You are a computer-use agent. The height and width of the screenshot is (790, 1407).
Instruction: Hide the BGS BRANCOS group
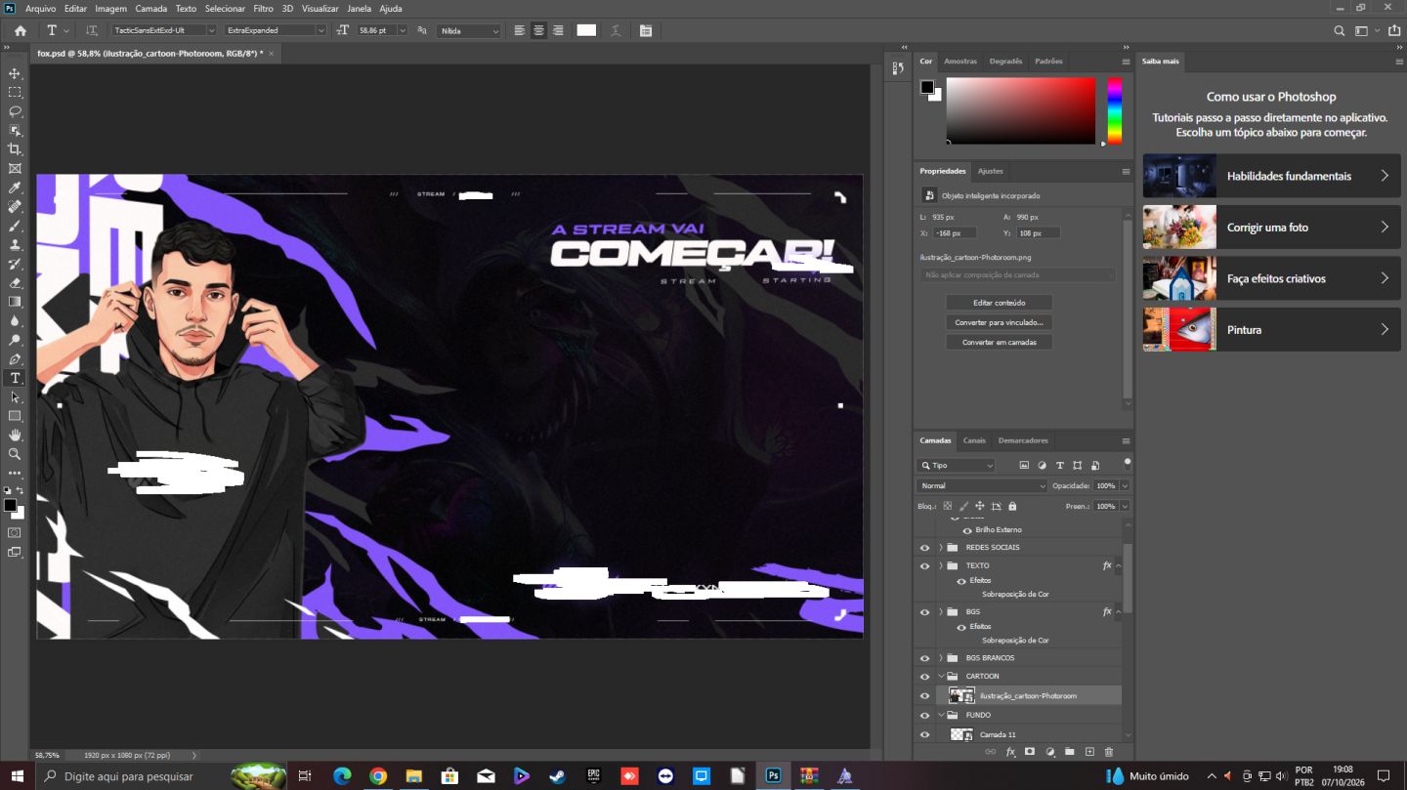tap(924, 658)
